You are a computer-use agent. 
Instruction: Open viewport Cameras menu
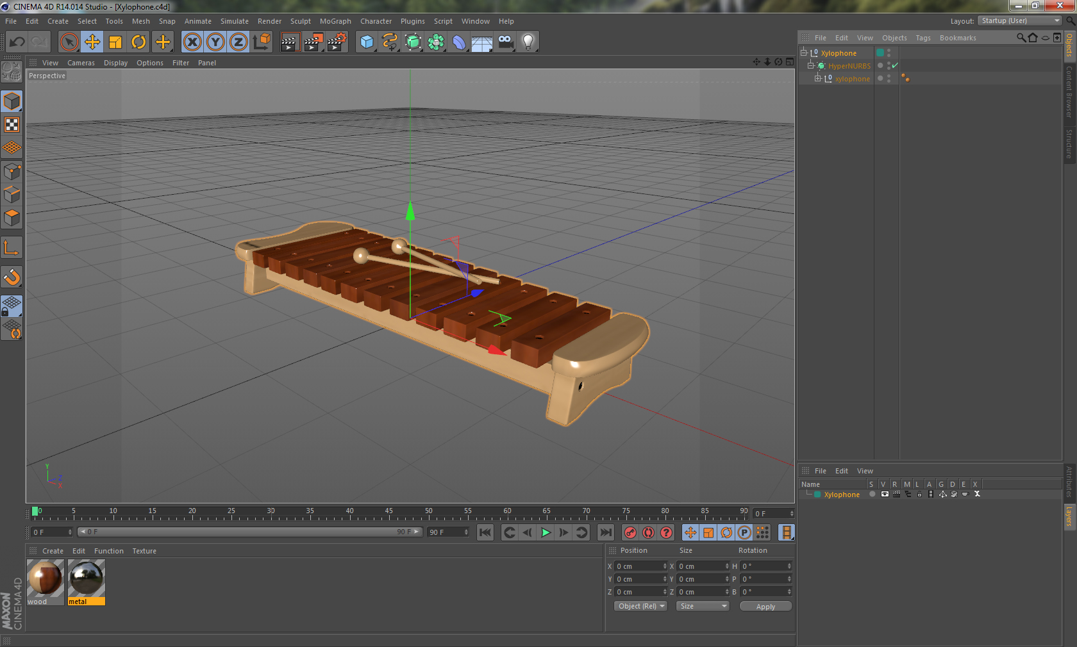81,63
